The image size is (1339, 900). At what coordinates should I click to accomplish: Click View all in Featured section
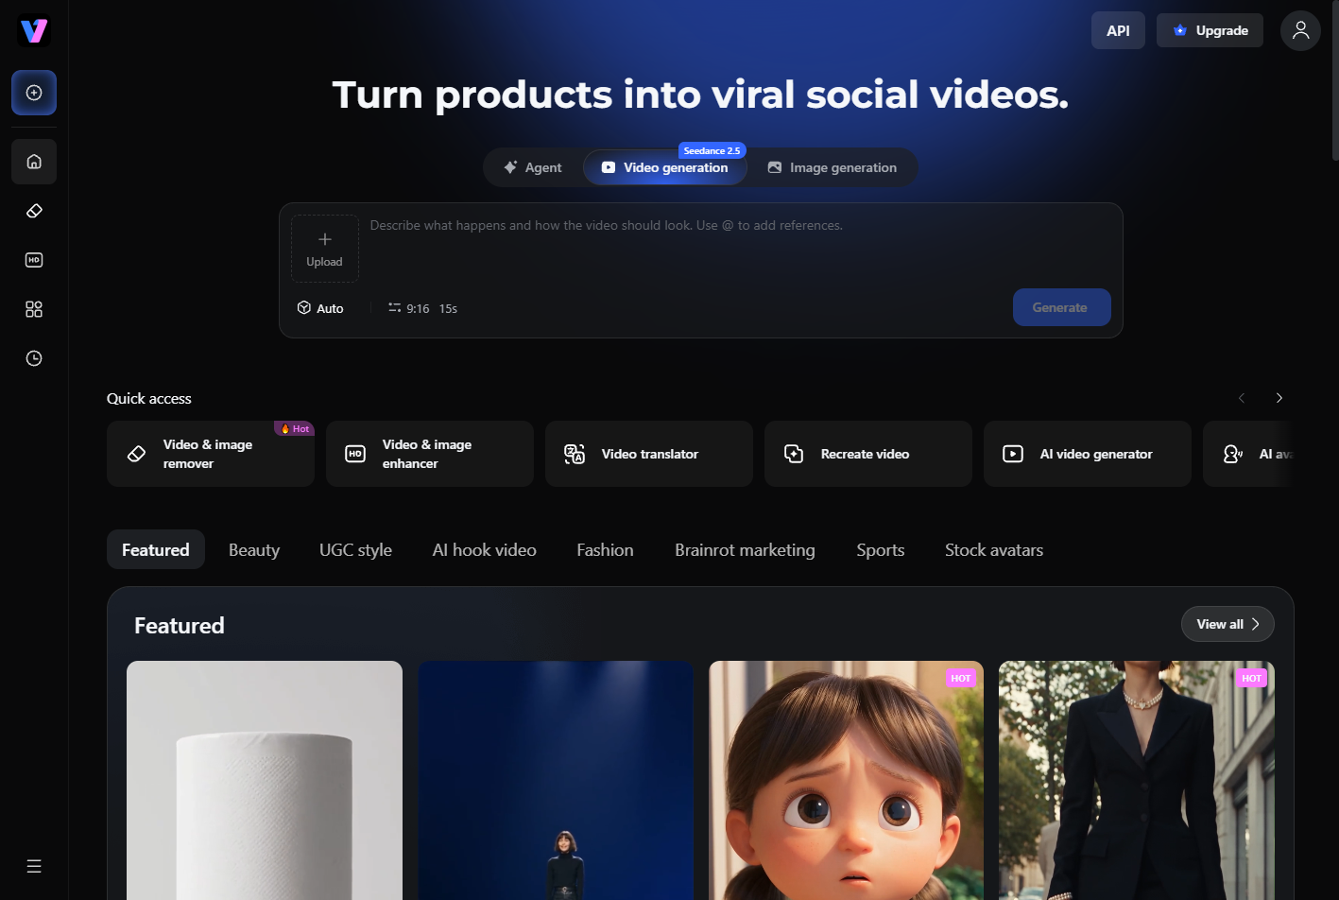pos(1227,624)
